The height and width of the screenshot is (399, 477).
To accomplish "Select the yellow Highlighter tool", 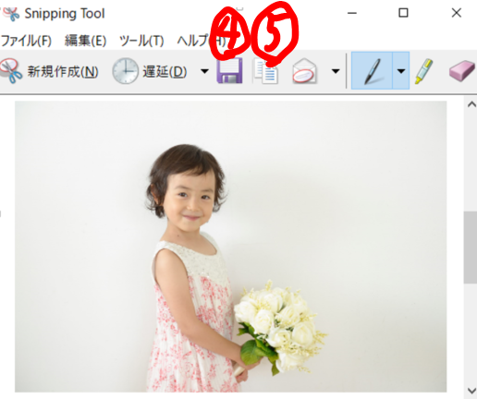I will (423, 71).
